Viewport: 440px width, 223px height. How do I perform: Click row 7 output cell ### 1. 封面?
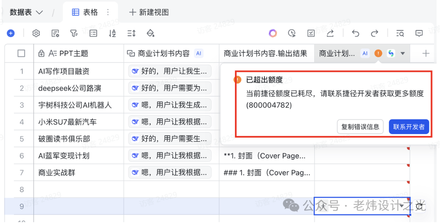point(267,173)
